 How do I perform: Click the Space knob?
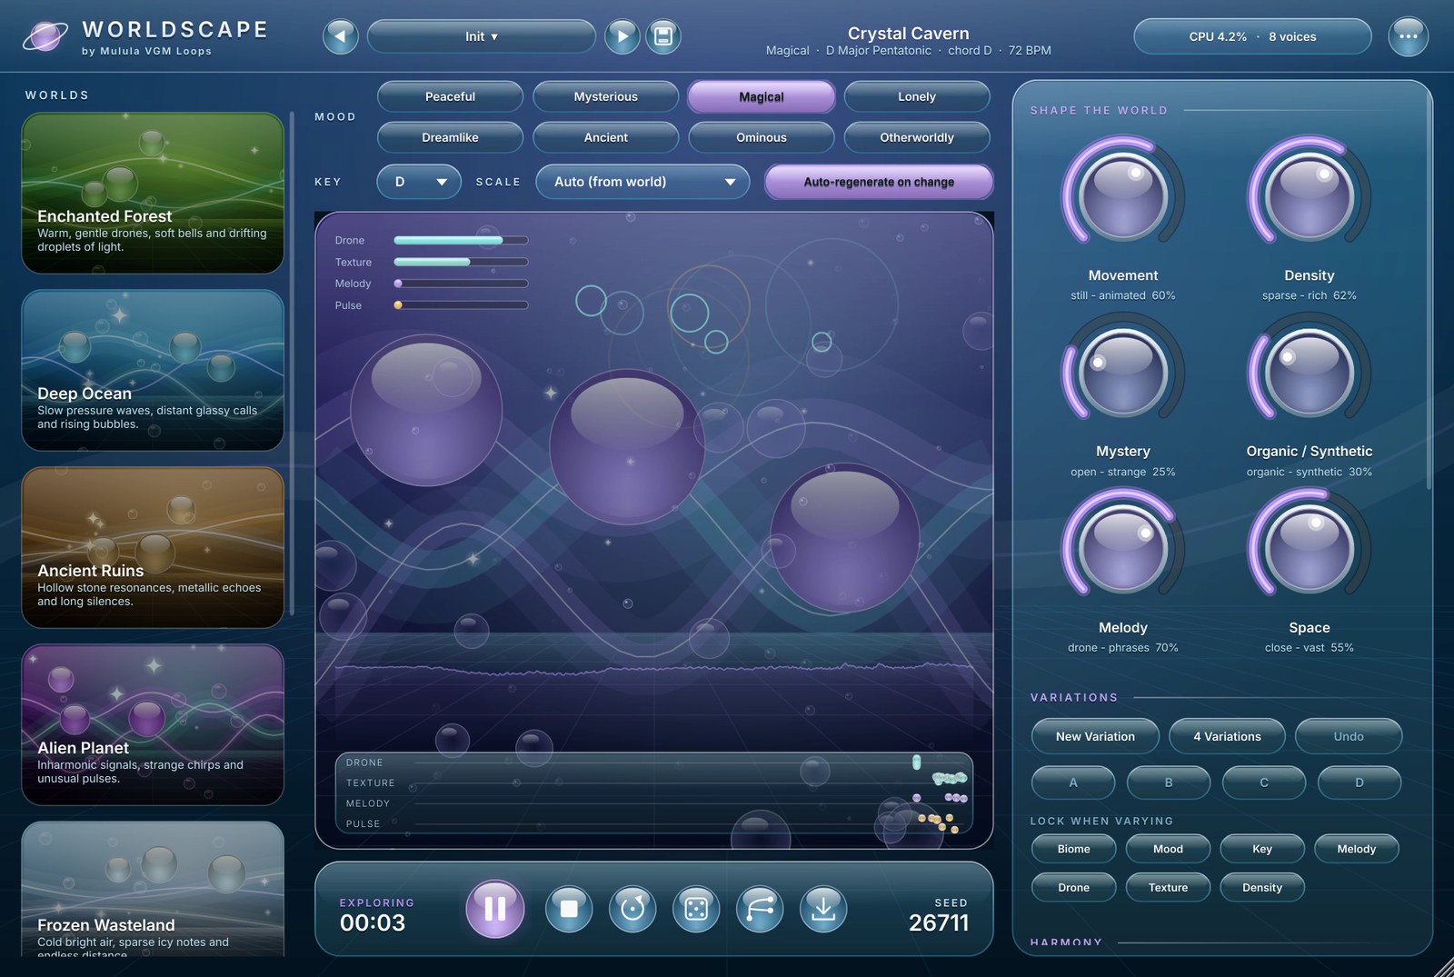pyautogui.click(x=1309, y=549)
